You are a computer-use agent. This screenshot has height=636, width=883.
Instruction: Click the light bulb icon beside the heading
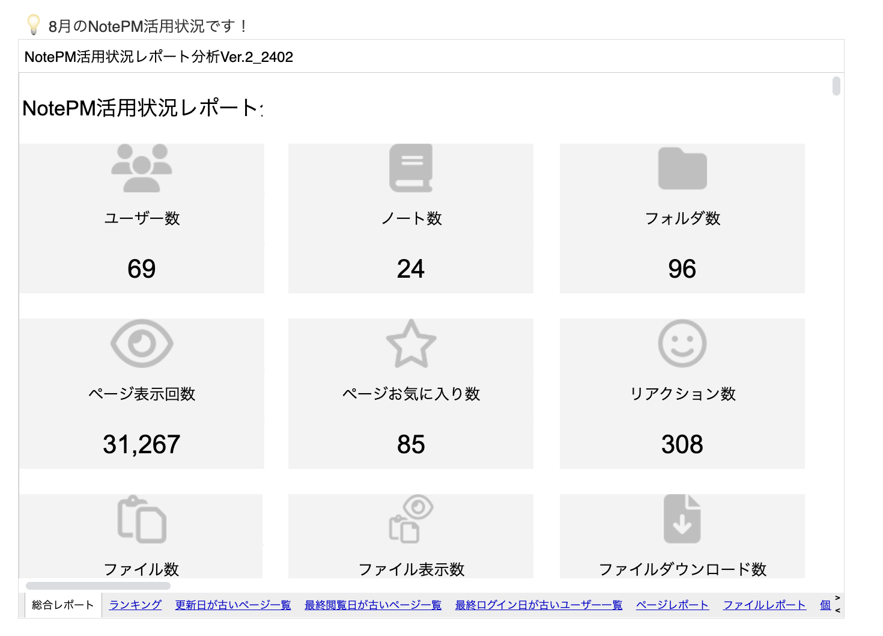34,25
